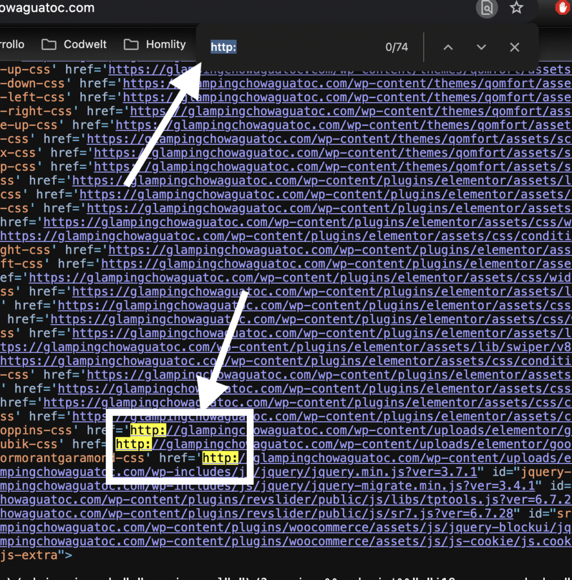Open the jquery.min.js script link
Image resolution: width=572 pixels, height=580 pixels.
[x=339, y=471]
